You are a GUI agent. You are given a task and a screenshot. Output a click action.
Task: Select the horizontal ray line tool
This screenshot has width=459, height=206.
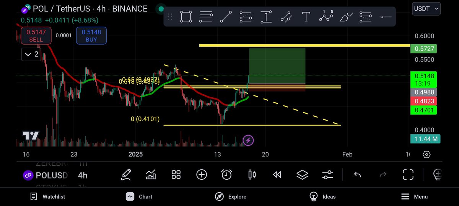(x=386, y=17)
